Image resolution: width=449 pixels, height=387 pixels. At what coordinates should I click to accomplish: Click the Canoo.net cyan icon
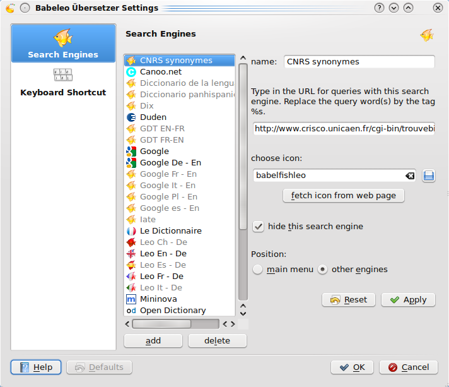[131, 72]
